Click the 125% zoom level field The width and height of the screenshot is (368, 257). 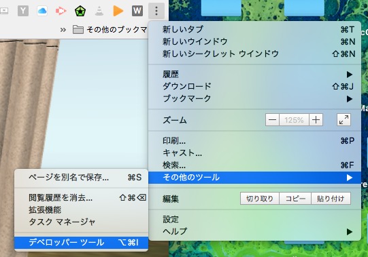pyautogui.click(x=294, y=120)
